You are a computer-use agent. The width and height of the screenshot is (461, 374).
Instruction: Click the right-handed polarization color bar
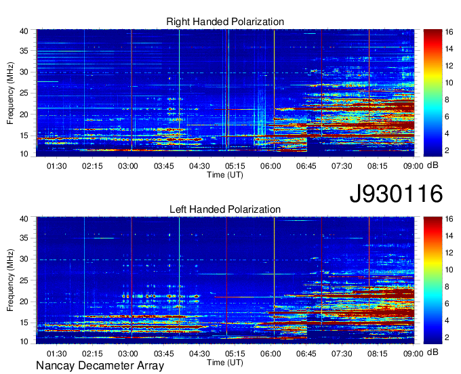[433, 93]
